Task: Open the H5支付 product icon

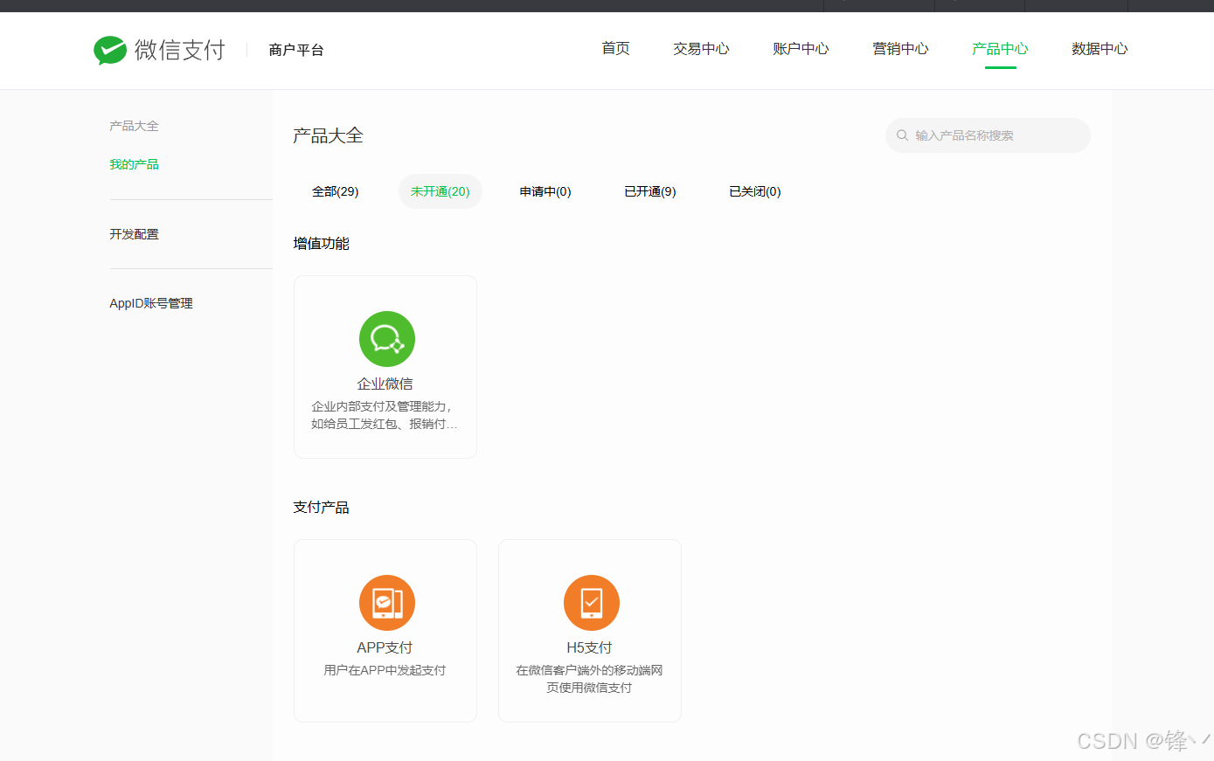Action: click(592, 603)
